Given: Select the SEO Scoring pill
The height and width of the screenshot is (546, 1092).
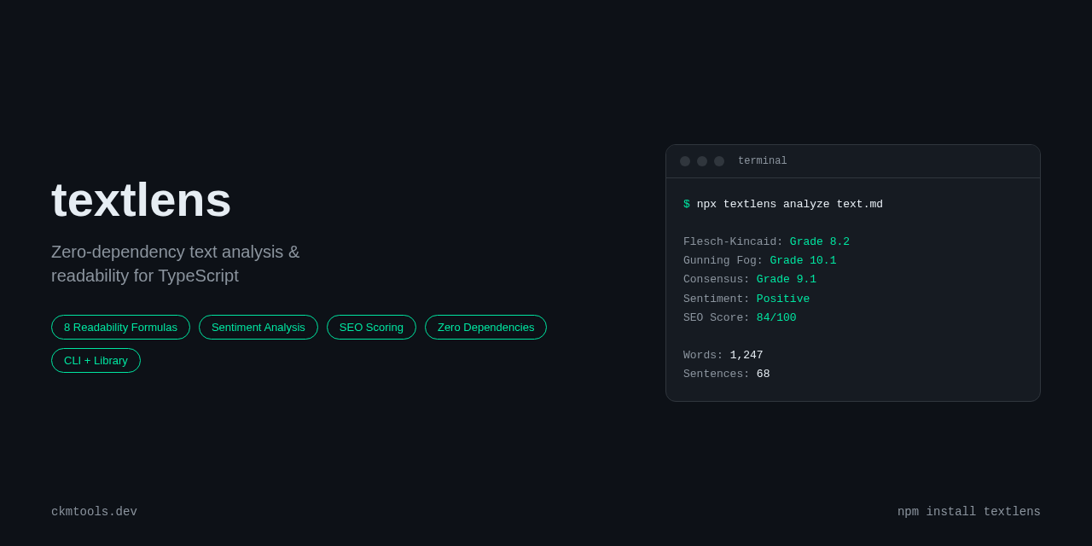Looking at the screenshot, I should click(x=371, y=327).
